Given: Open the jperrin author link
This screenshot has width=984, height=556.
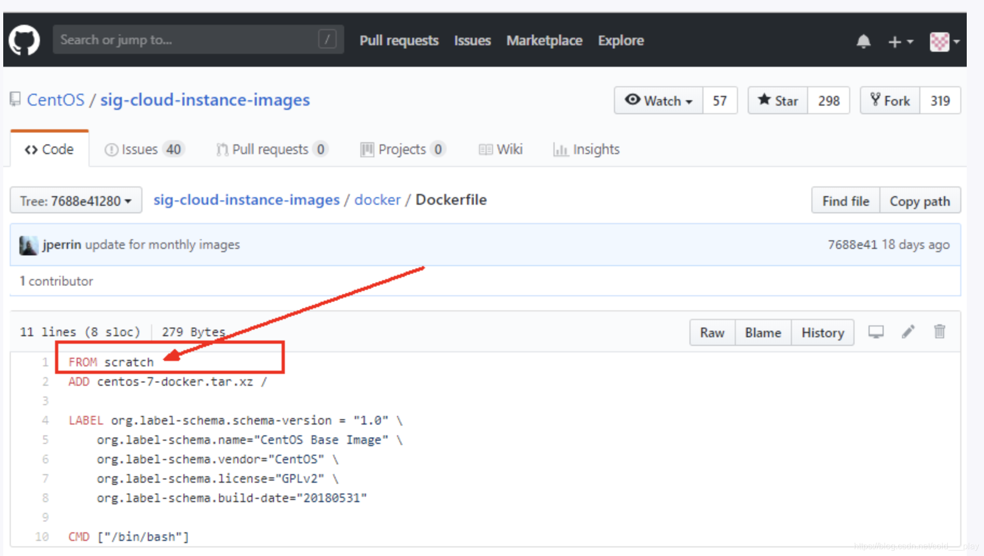Looking at the screenshot, I should coord(62,245).
